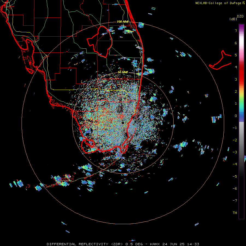Click the 0.5 DEG elevation text
This screenshot has width=246, height=246.
pos(134,244)
